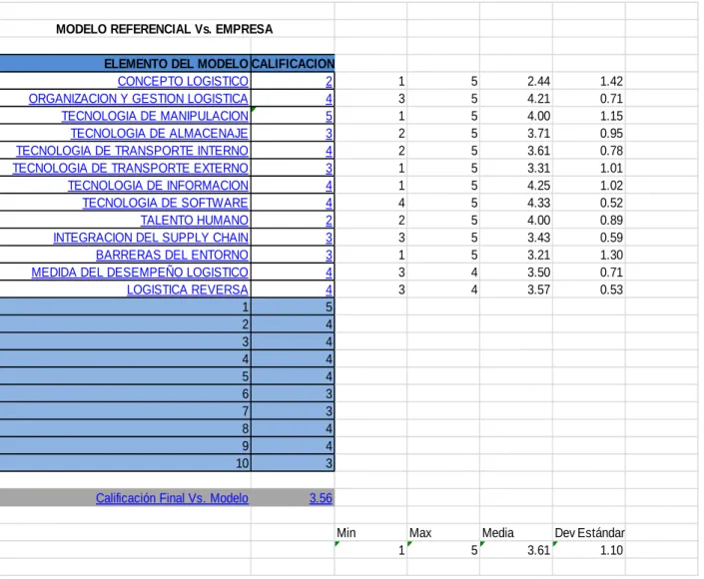Select the blue cell numbered 10
The height and width of the screenshot is (579, 704).
click(x=125, y=463)
